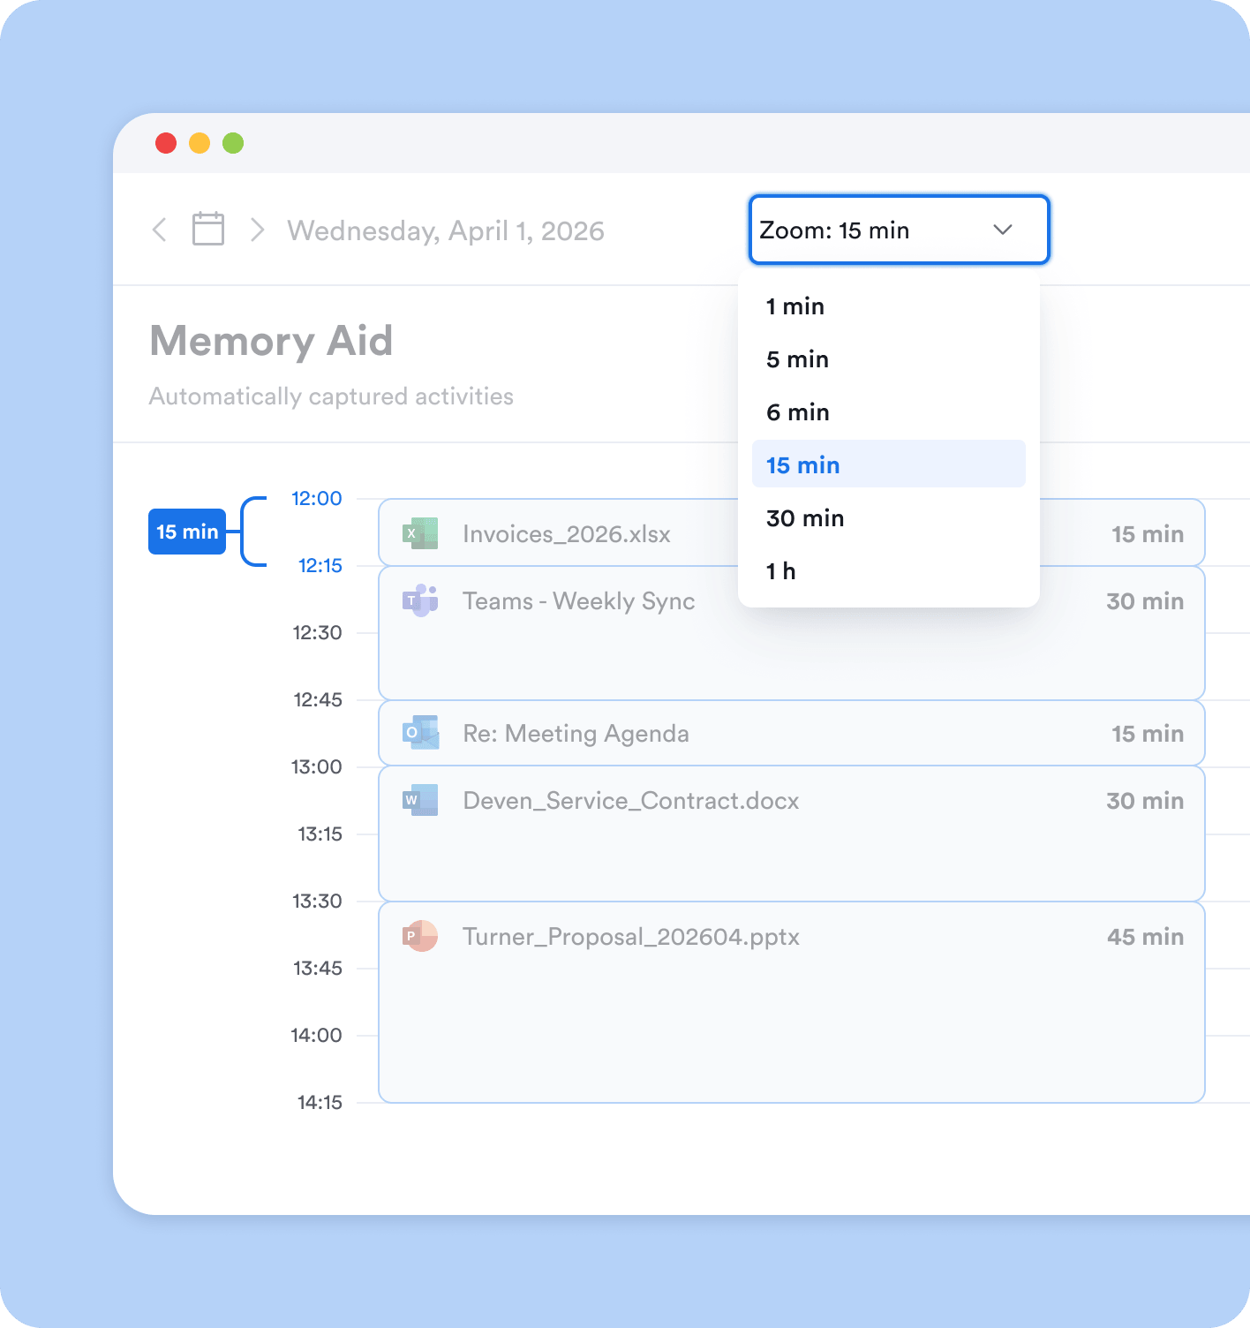Open the Turner_Proposal_202604.pptx activity

(792, 1002)
